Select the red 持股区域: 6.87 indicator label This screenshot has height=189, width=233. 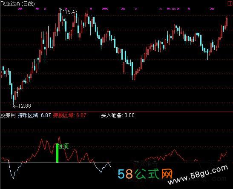[x=69, y=115]
